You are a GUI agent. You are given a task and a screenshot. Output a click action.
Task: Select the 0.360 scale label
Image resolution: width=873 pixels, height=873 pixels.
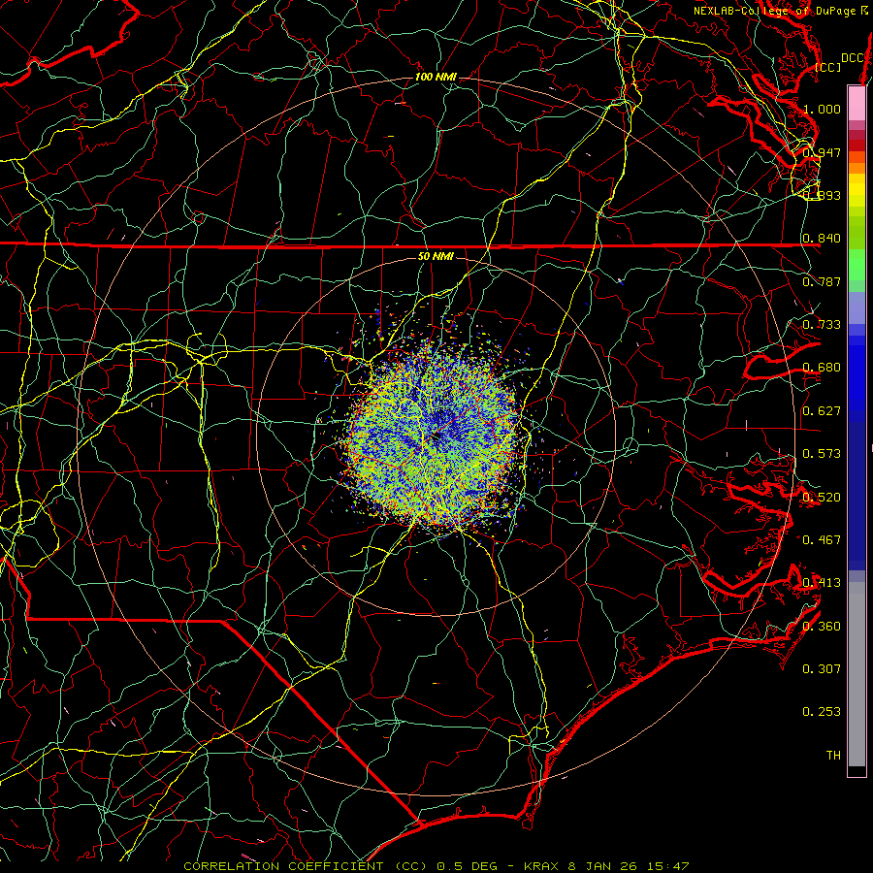click(822, 627)
